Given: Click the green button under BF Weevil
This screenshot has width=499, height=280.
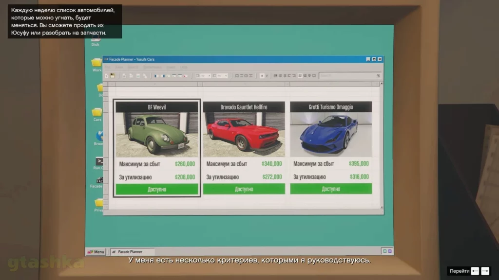Looking at the screenshot, I should (157, 189).
